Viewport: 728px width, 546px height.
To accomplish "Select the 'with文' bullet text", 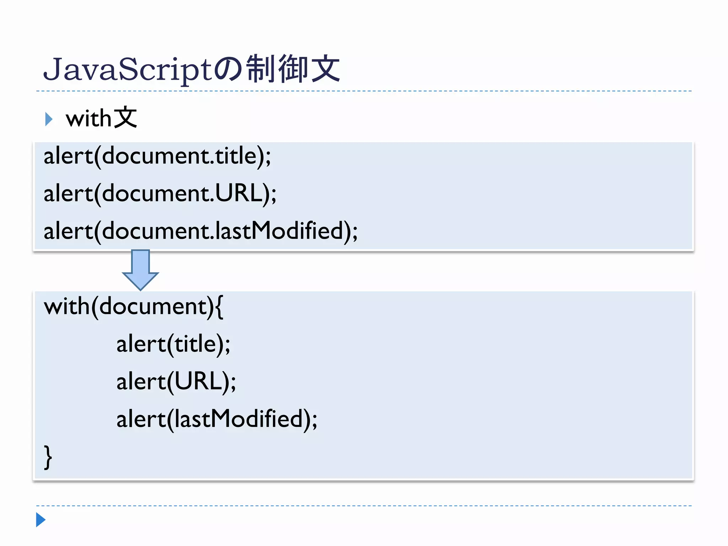I will pyautogui.click(x=101, y=118).
